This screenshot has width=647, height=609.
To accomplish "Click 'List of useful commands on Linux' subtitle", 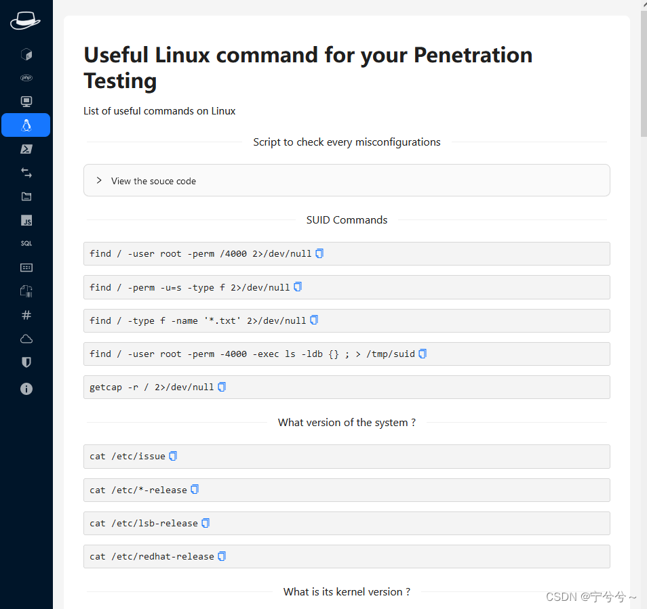I will 159,111.
